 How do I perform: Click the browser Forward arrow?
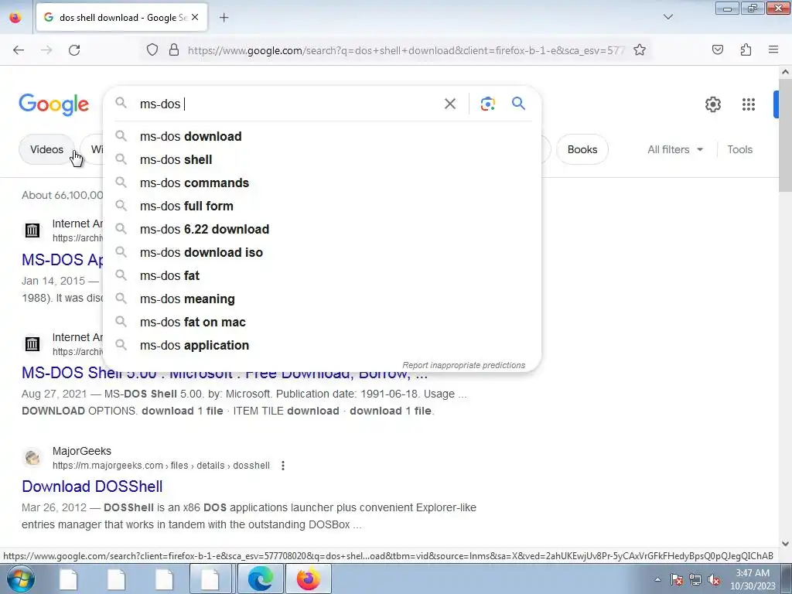46,50
